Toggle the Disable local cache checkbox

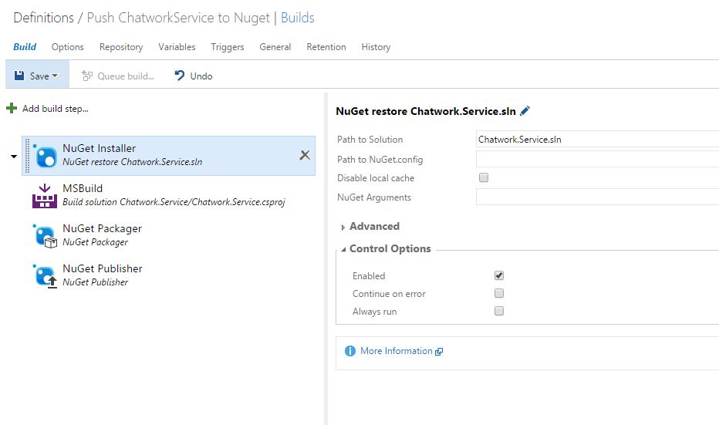point(483,177)
